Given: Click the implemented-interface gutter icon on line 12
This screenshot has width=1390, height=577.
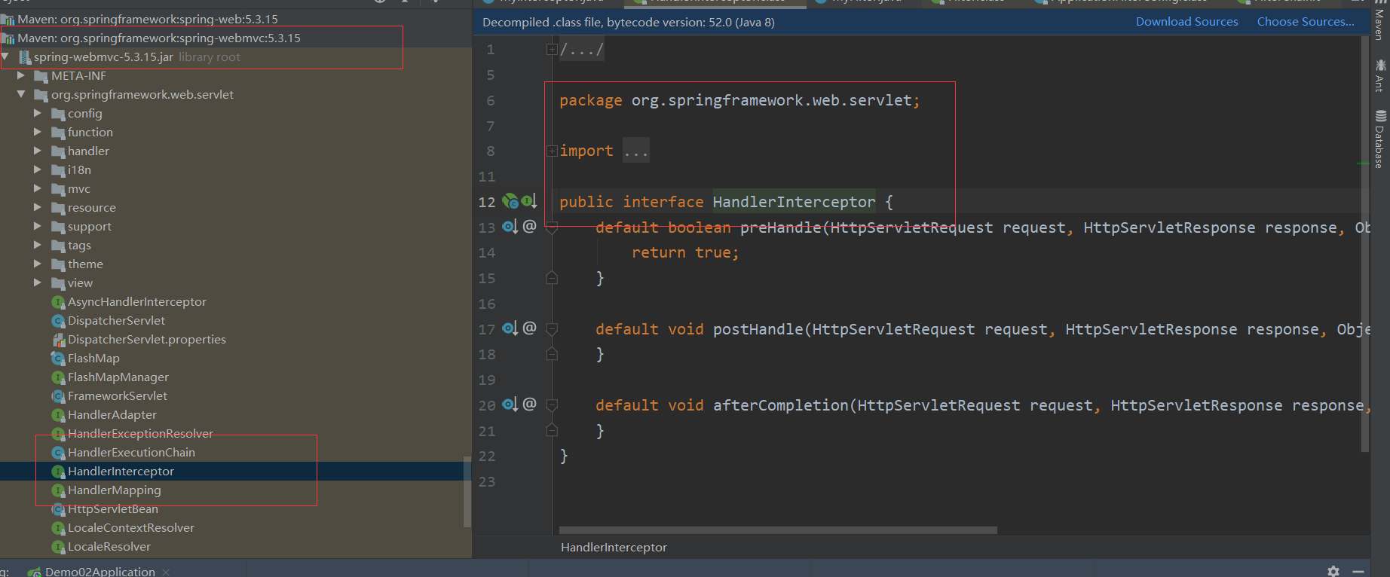Looking at the screenshot, I should click(529, 201).
